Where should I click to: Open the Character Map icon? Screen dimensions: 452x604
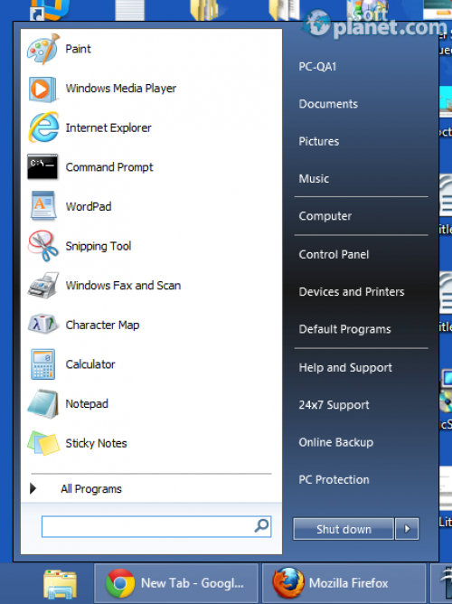43,325
